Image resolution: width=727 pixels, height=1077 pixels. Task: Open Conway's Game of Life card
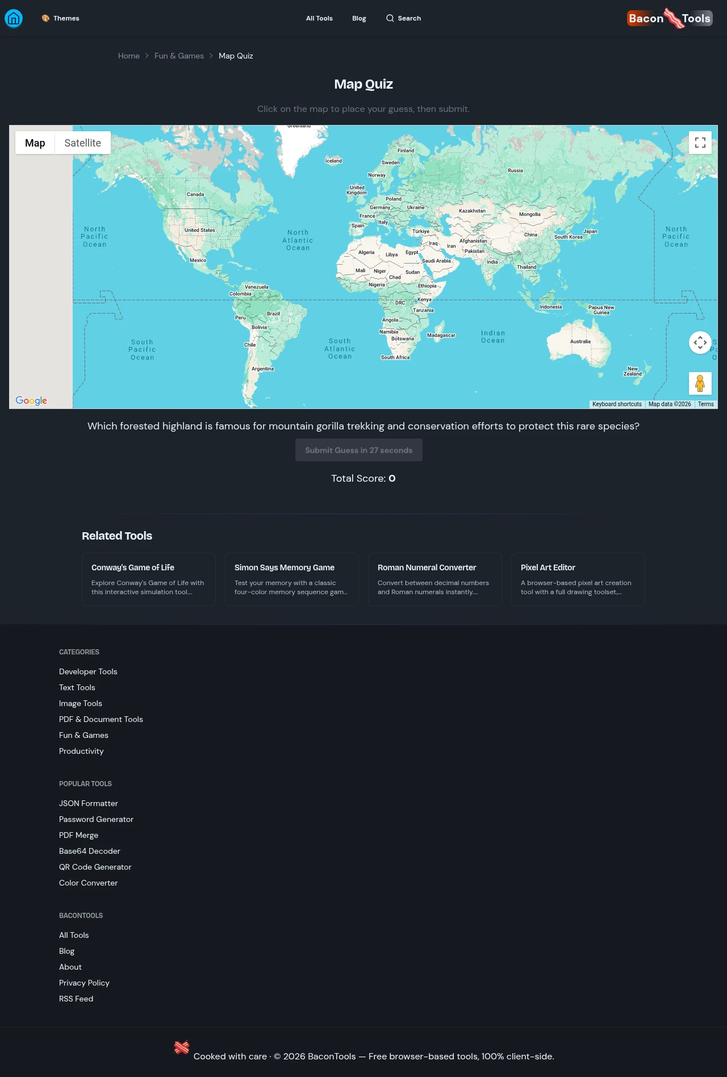149,579
